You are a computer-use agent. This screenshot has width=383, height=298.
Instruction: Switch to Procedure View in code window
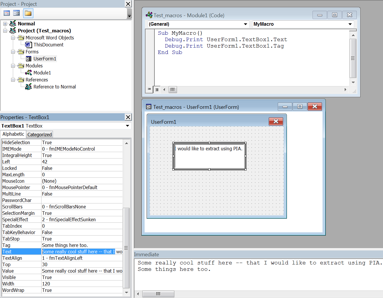click(149, 90)
